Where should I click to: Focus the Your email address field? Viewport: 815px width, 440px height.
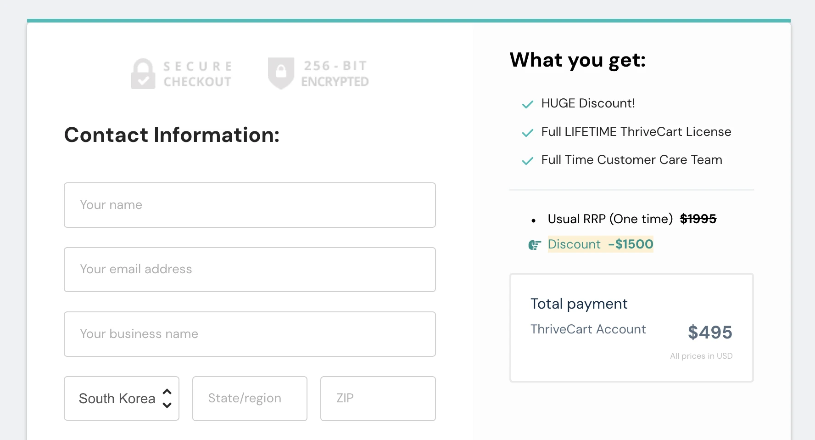coord(250,270)
